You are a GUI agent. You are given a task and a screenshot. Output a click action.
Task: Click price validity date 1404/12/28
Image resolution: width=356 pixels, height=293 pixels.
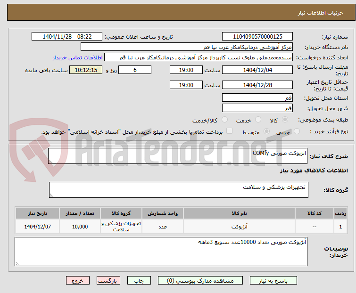[x=257, y=85]
